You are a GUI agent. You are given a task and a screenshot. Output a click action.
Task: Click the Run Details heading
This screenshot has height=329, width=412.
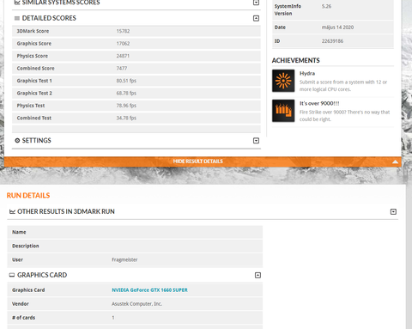(28, 196)
